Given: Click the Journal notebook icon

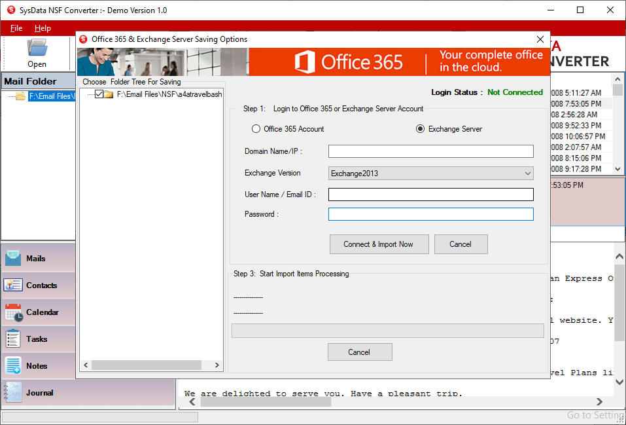Looking at the screenshot, I should coord(13,393).
